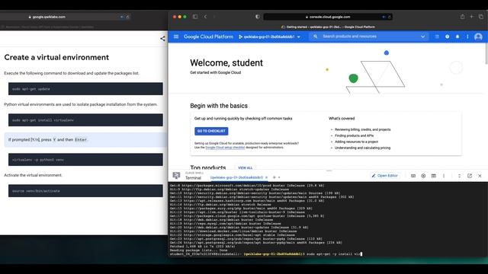Click the Safari privacy shield icon
Screen dimensions: 488x274
(258, 17)
